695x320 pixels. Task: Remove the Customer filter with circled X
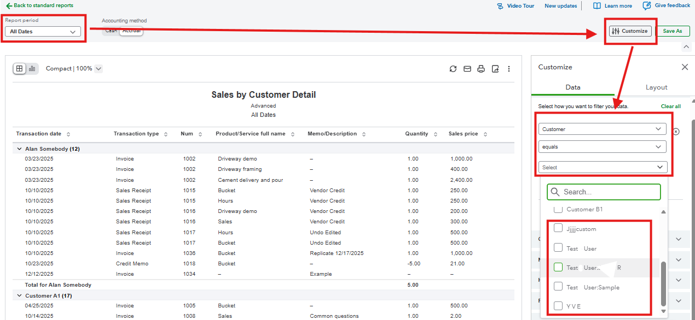[676, 132]
